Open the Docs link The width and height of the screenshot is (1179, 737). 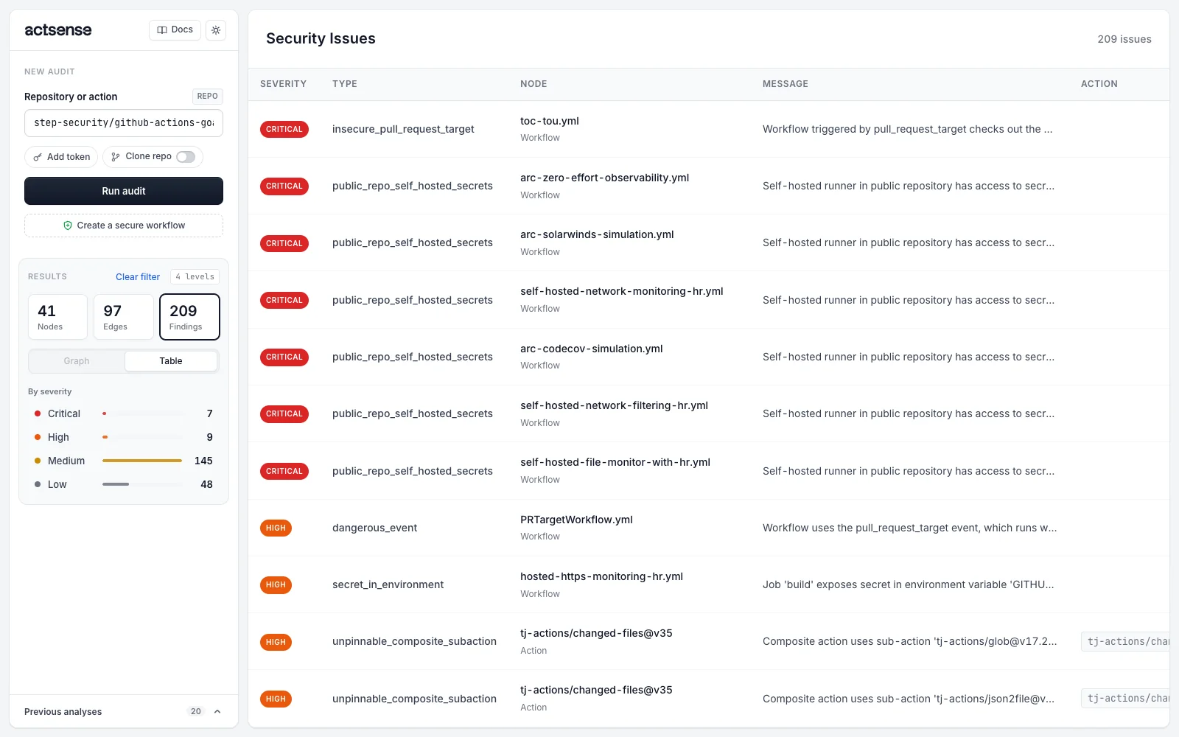point(175,30)
